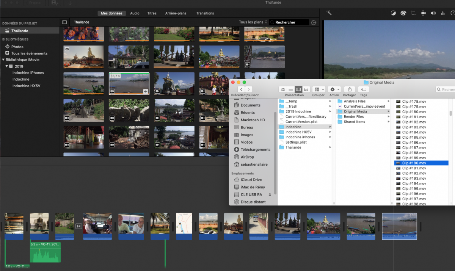This screenshot has width=455, height=271.
Task: Open Macintosh HD in Finder sidebar
Action: (253, 120)
